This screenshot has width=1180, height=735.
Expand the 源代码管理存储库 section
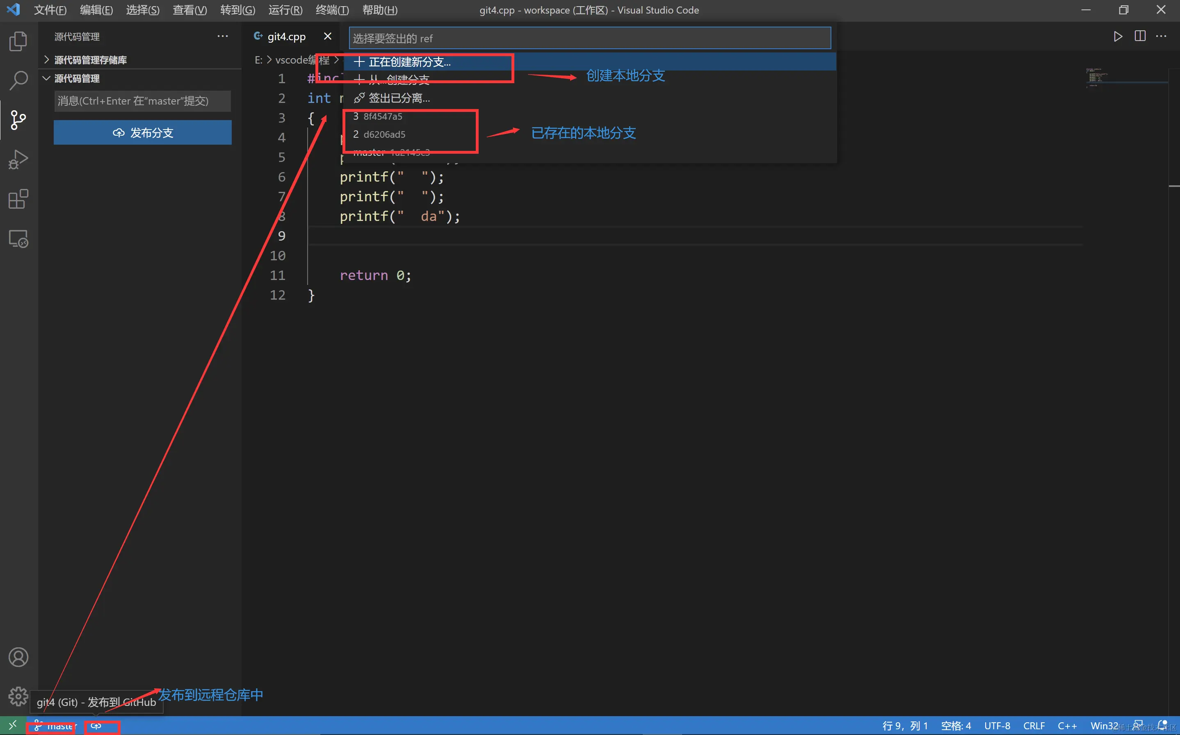(x=91, y=60)
